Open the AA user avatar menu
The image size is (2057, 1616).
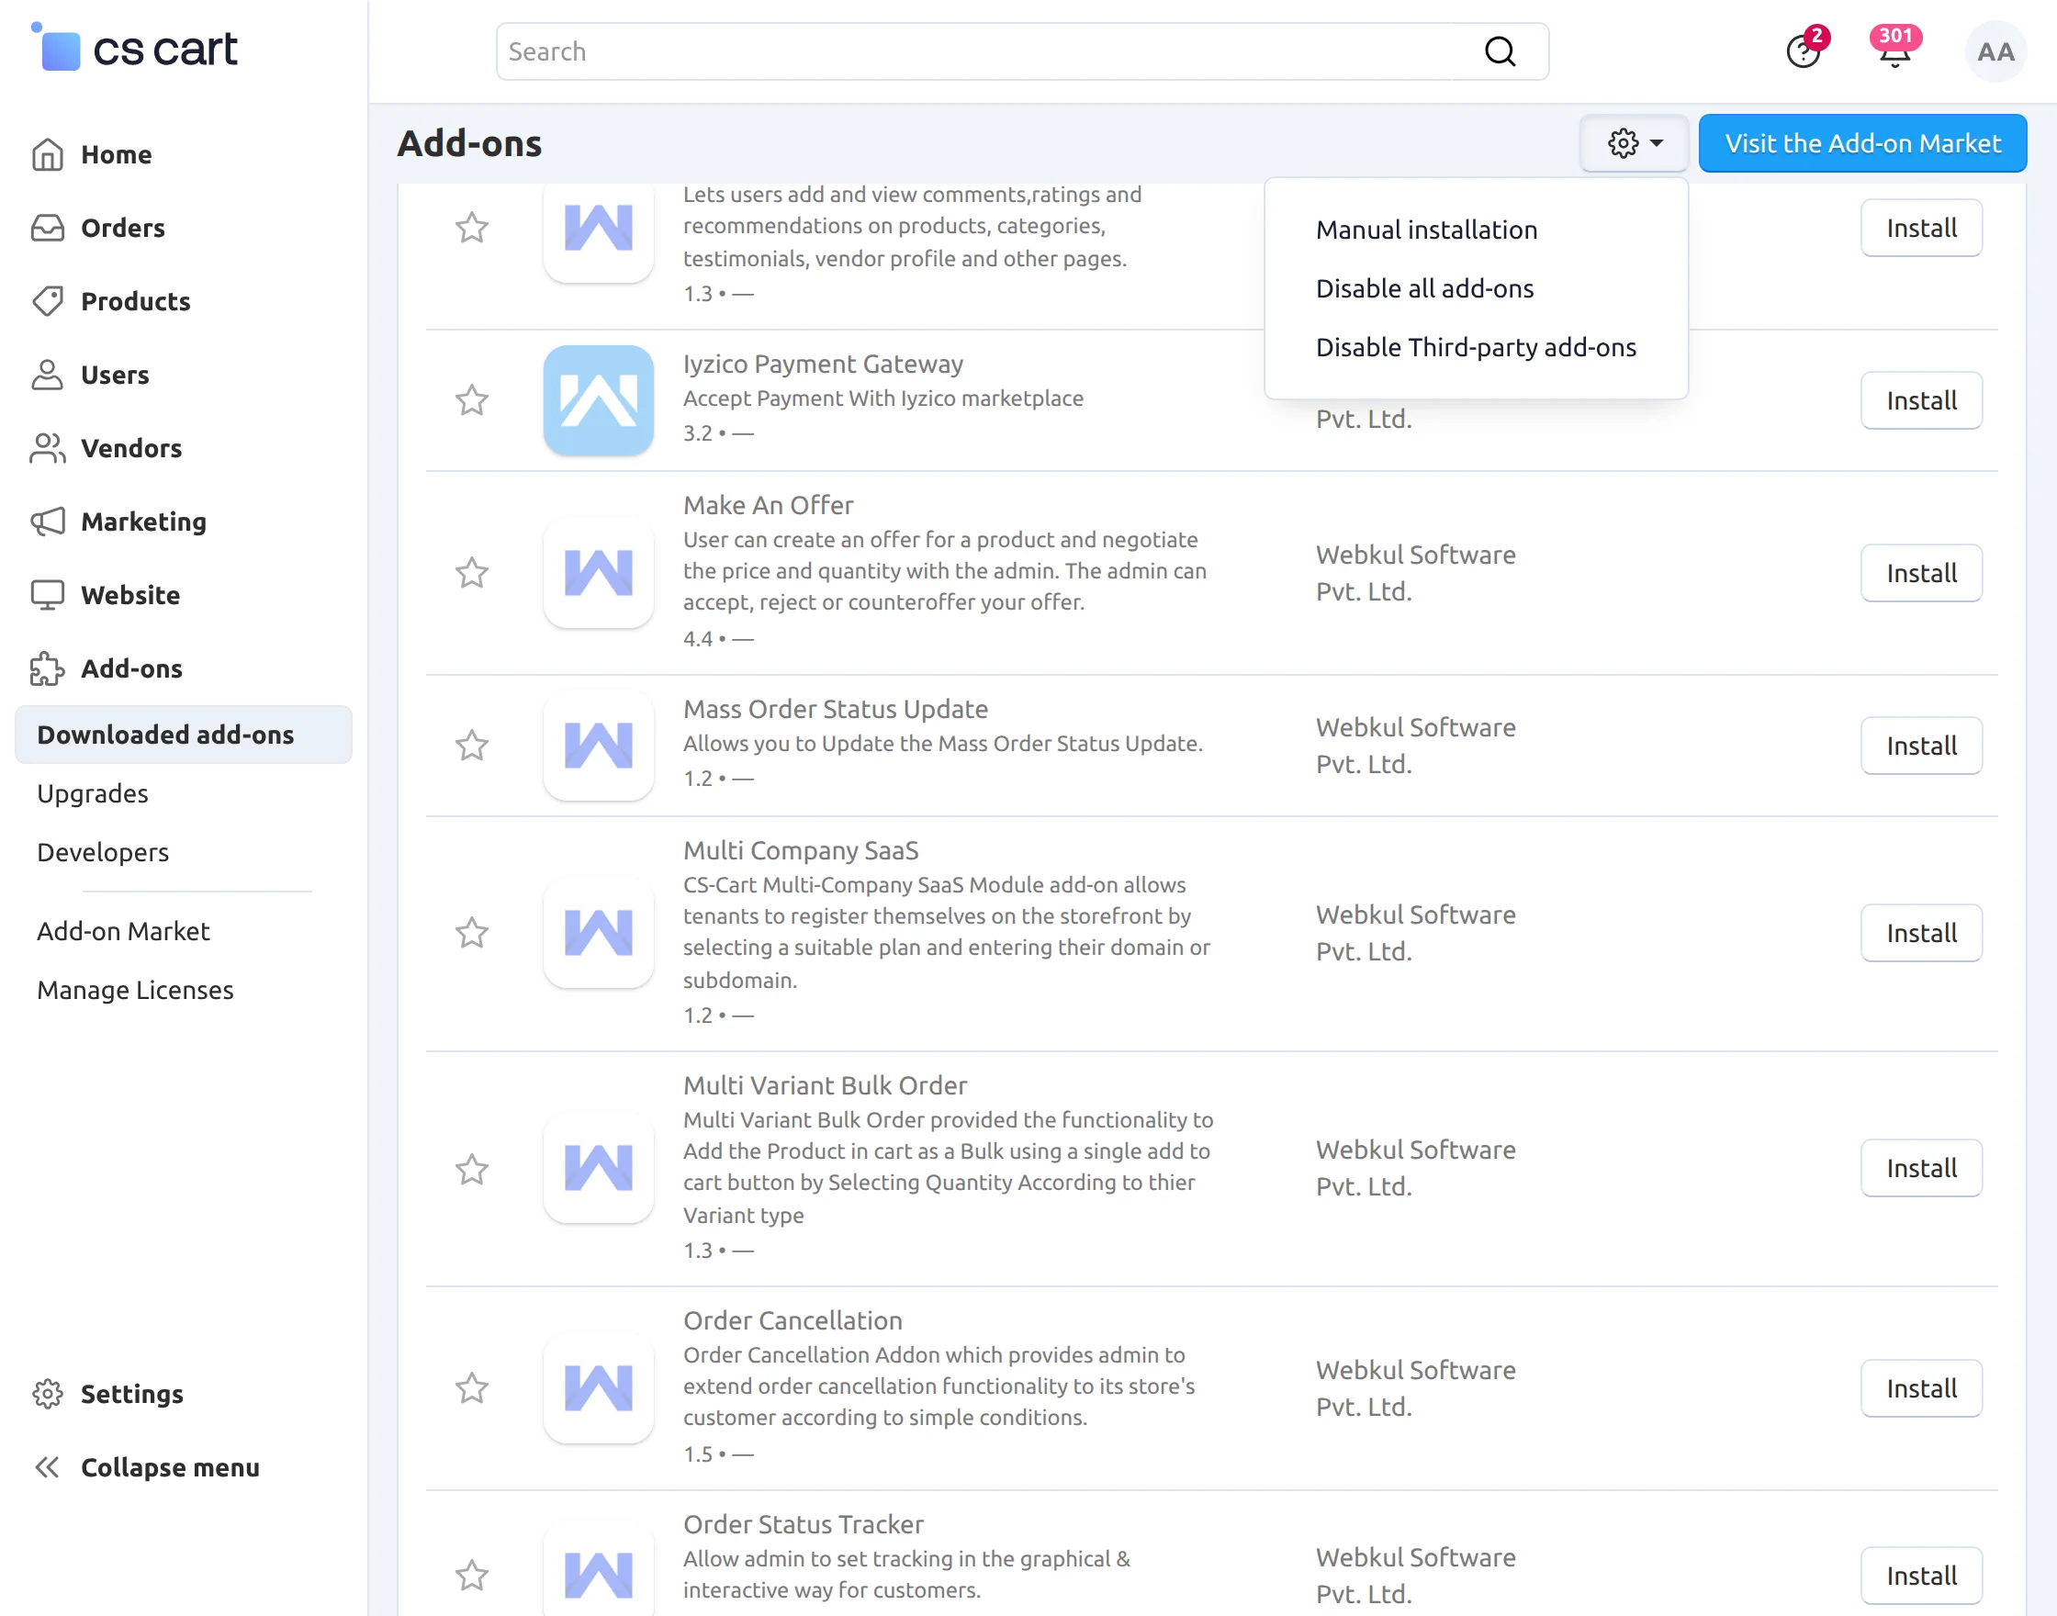1995,51
